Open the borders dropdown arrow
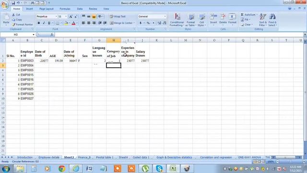This screenshot has height=173, width=307. click(61, 23)
